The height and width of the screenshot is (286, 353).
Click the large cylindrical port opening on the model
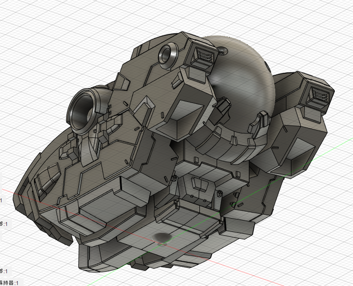[82, 112]
